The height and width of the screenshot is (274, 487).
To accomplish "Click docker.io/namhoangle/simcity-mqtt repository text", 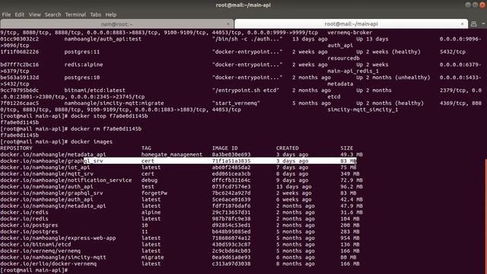I will tap(53, 257).
